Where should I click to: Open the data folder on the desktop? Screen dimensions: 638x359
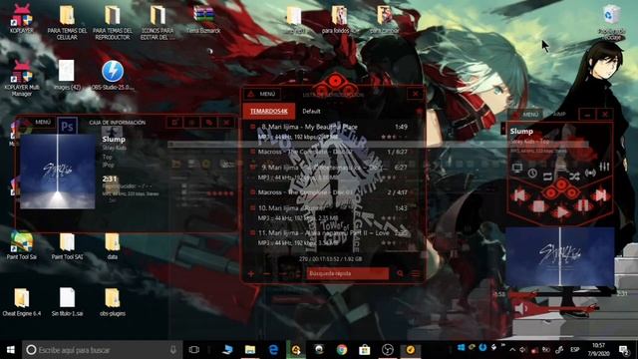coord(113,245)
